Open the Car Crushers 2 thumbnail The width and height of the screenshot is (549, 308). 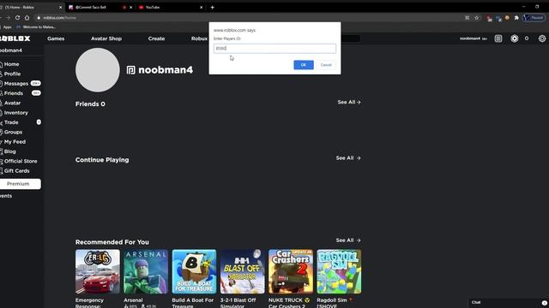click(291, 271)
